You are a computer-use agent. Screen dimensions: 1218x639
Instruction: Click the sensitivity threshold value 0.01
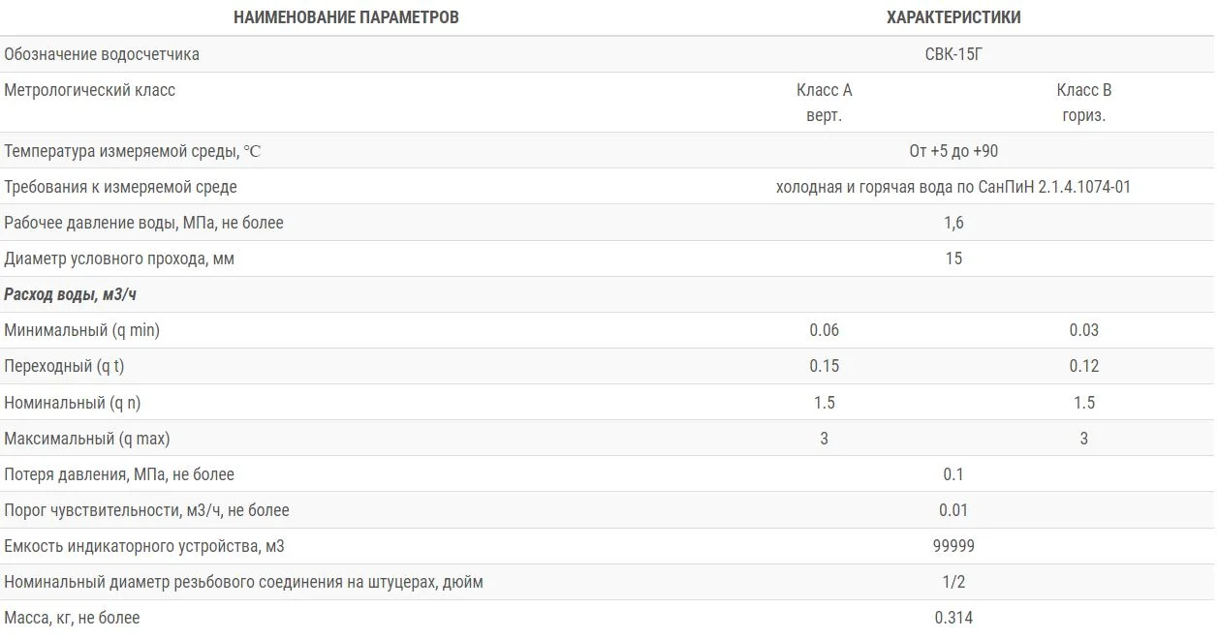tap(953, 510)
